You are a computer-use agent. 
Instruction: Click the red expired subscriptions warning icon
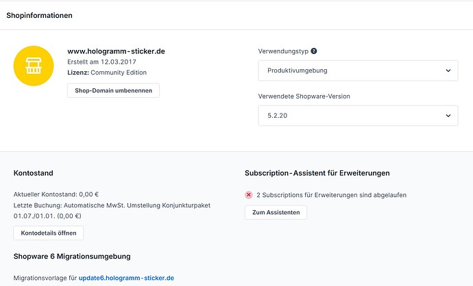pos(249,195)
